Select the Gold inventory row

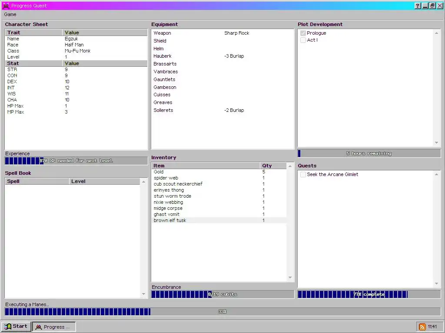click(x=219, y=172)
